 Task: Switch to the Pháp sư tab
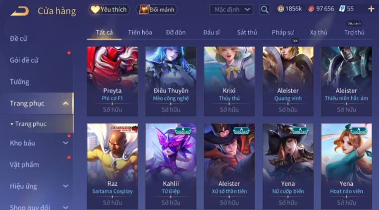pos(283,32)
